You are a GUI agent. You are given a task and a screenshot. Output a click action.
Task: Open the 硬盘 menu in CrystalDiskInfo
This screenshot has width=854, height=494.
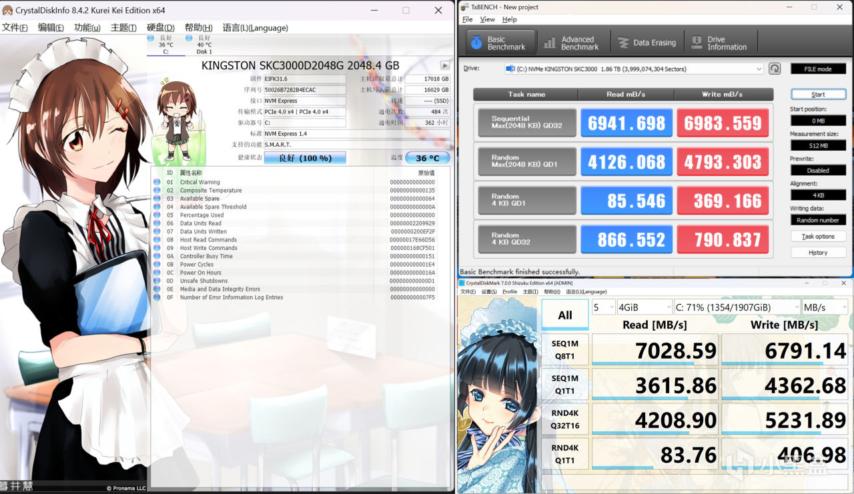click(160, 28)
